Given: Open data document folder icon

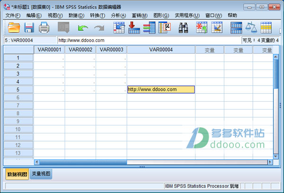Looking at the screenshot, I should 14,27.
